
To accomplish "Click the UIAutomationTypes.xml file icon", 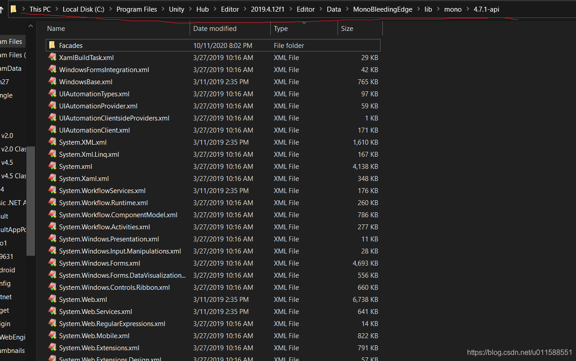I will point(52,94).
